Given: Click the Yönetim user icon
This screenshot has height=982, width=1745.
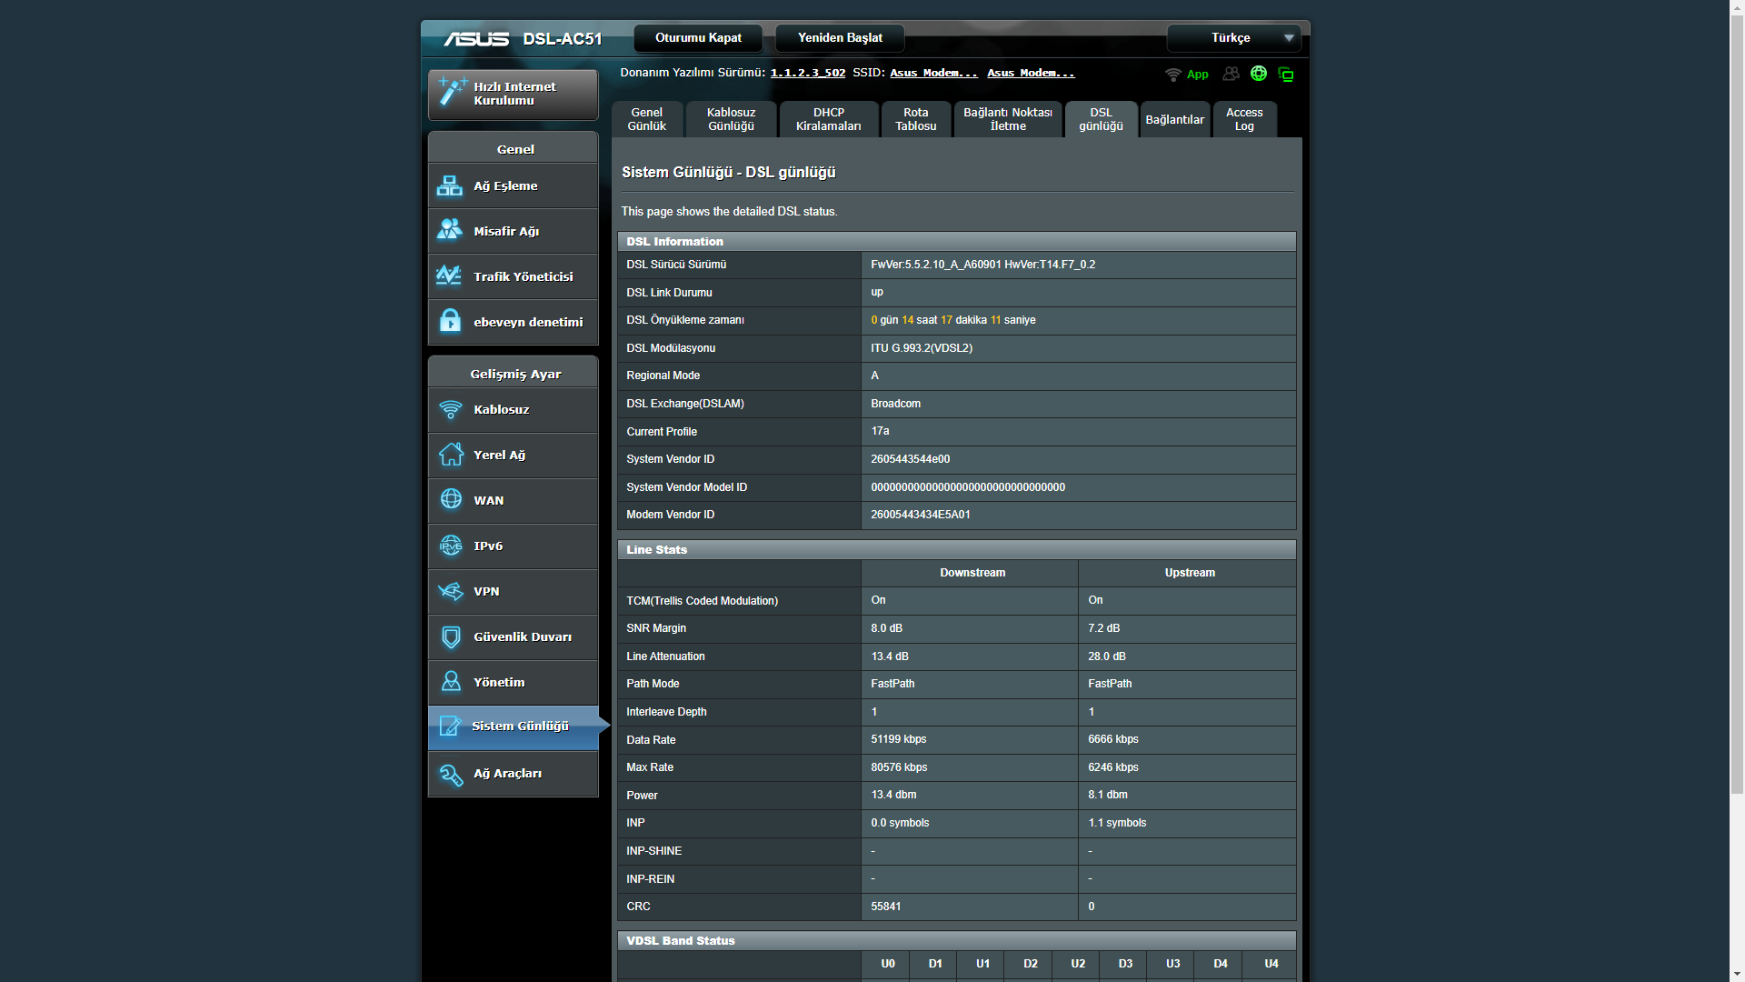Looking at the screenshot, I should point(451,682).
